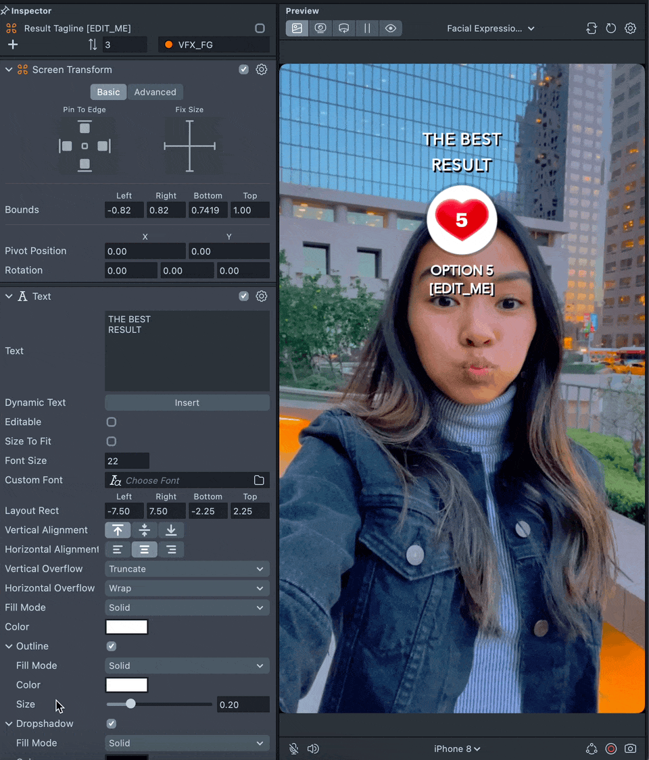
Task: Select the Basic tab in Screen Transform
Action: (x=108, y=92)
